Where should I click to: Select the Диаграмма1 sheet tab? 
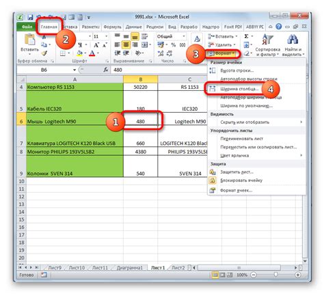click(x=129, y=267)
